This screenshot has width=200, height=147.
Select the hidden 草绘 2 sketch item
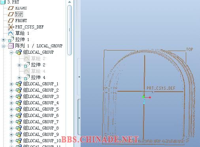point(34,58)
